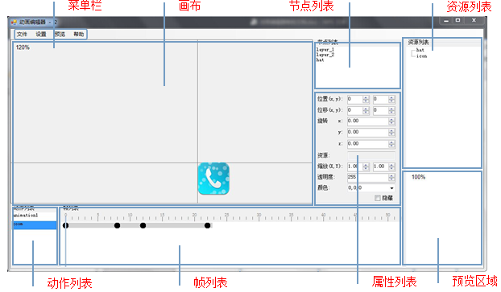The height and width of the screenshot is (292, 501).
Task: Click the rotation z field showing 0.00
Action: coord(368,144)
